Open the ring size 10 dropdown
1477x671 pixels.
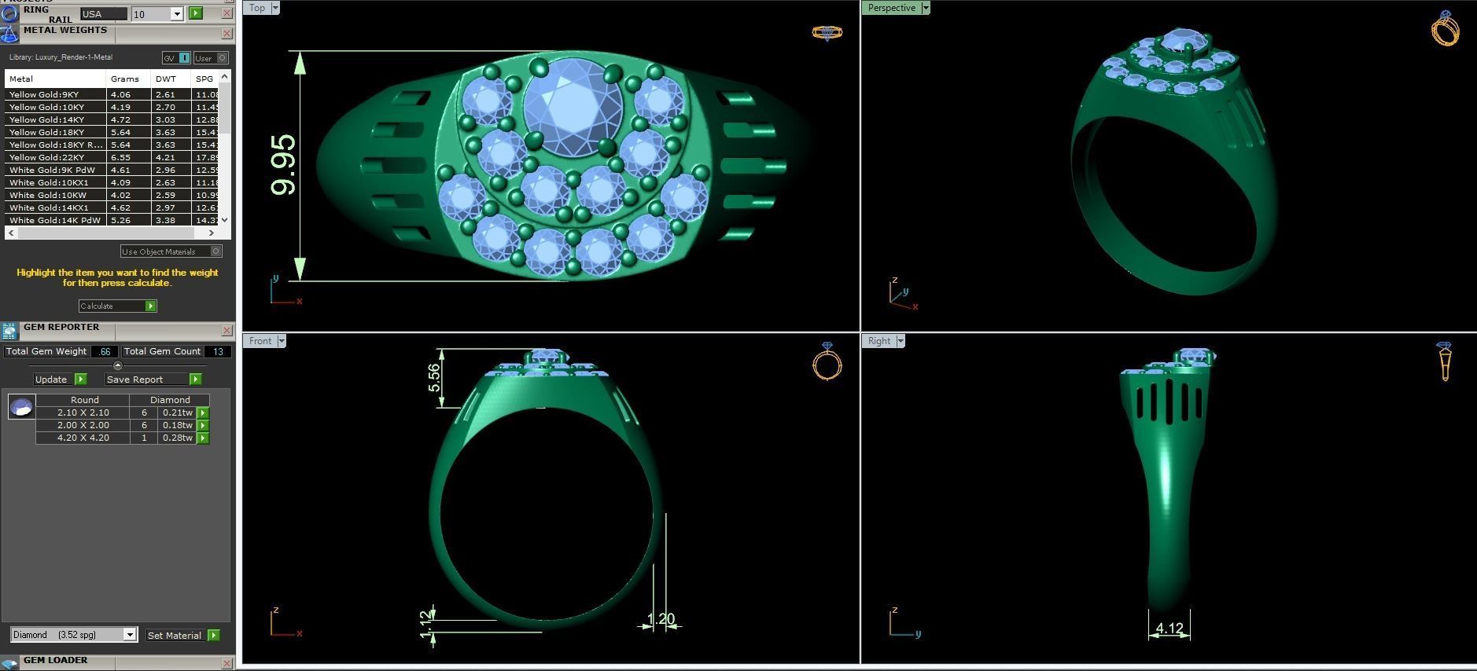[x=177, y=14]
